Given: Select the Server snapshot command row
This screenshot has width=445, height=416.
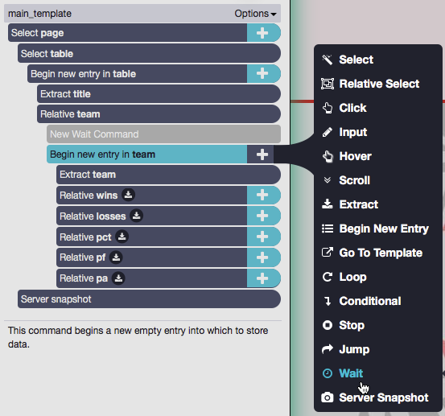Looking at the screenshot, I should pyautogui.click(x=150, y=299).
